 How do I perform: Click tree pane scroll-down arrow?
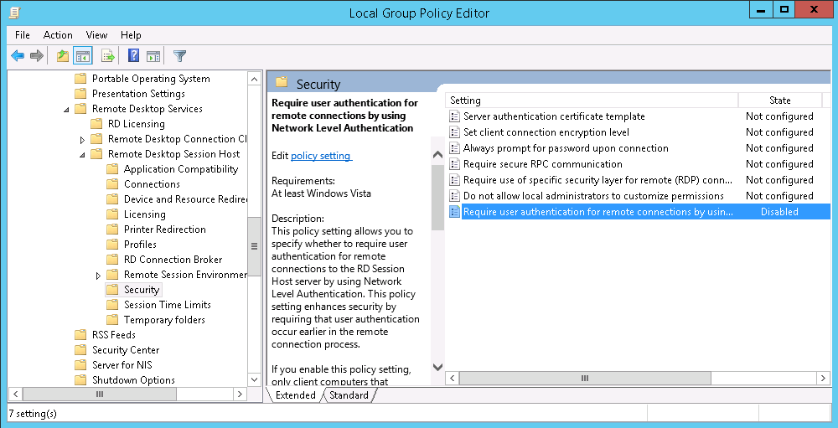[x=255, y=380]
